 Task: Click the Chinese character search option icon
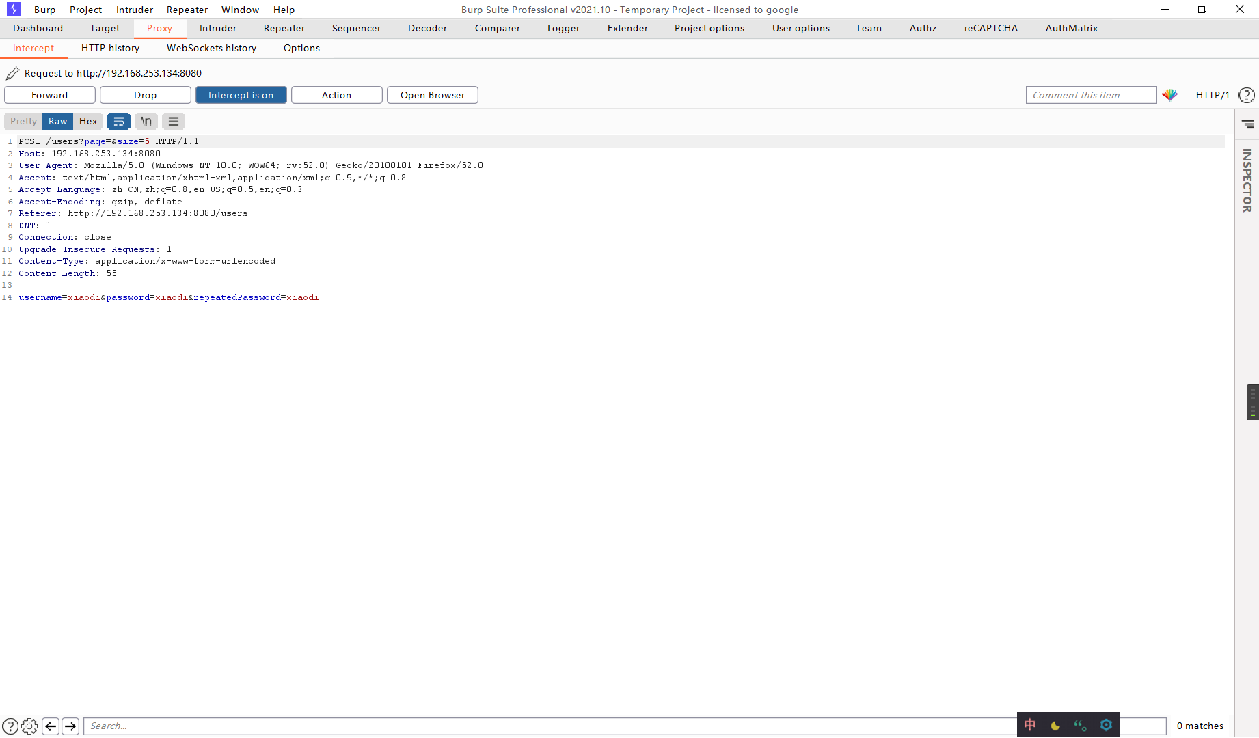1029,725
